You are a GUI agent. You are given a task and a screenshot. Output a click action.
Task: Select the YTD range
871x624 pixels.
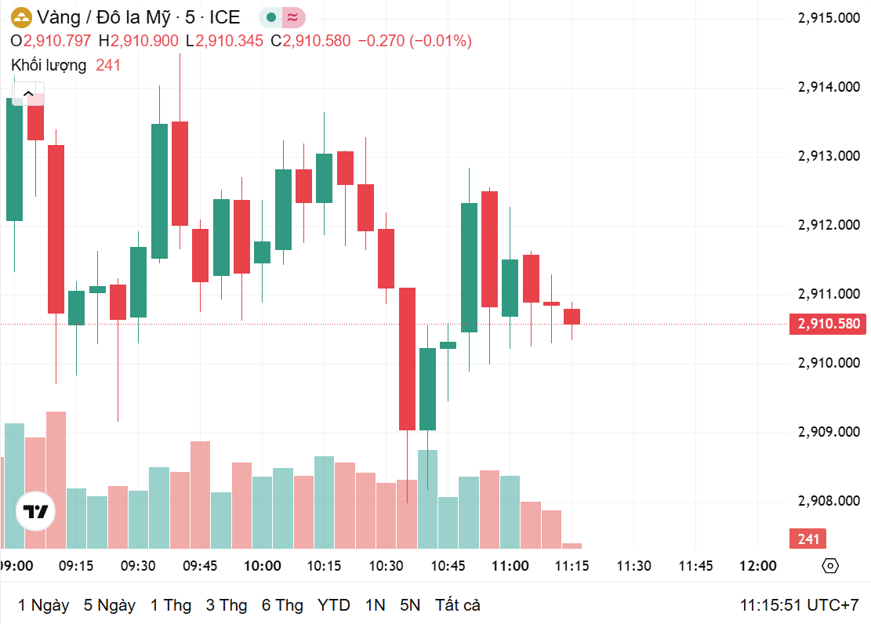[333, 604]
